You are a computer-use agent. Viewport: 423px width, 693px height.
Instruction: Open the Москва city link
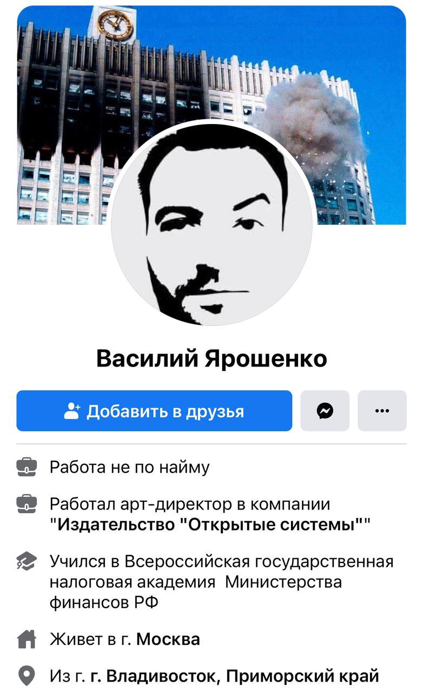coord(168,639)
